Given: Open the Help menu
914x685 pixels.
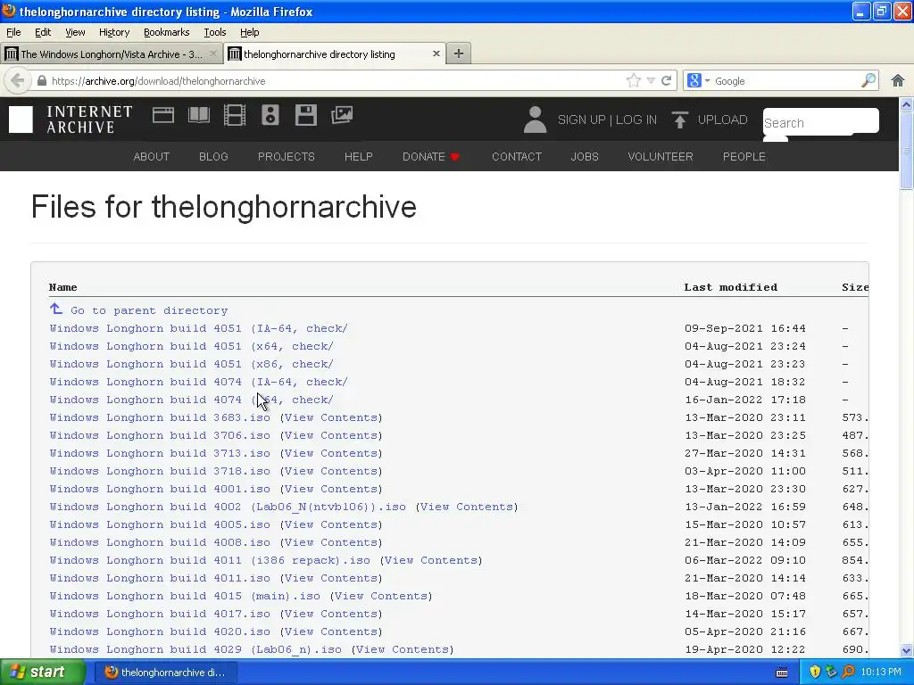Looking at the screenshot, I should [250, 32].
